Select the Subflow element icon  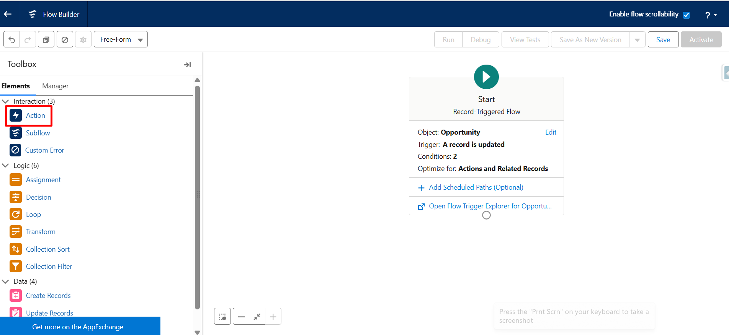(16, 133)
